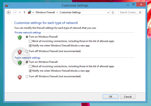Refresh the address bar location

113,12
